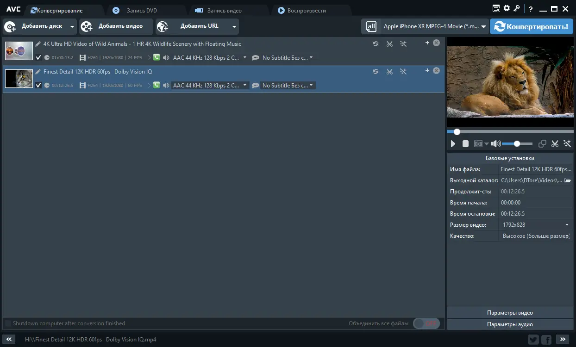Adjust the preview volume slider
576x347 pixels.
pos(517,144)
